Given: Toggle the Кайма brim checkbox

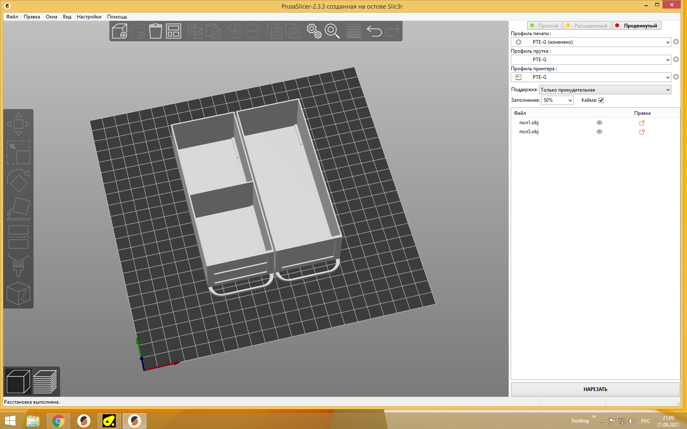Looking at the screenshot, I should pos(601,101).
